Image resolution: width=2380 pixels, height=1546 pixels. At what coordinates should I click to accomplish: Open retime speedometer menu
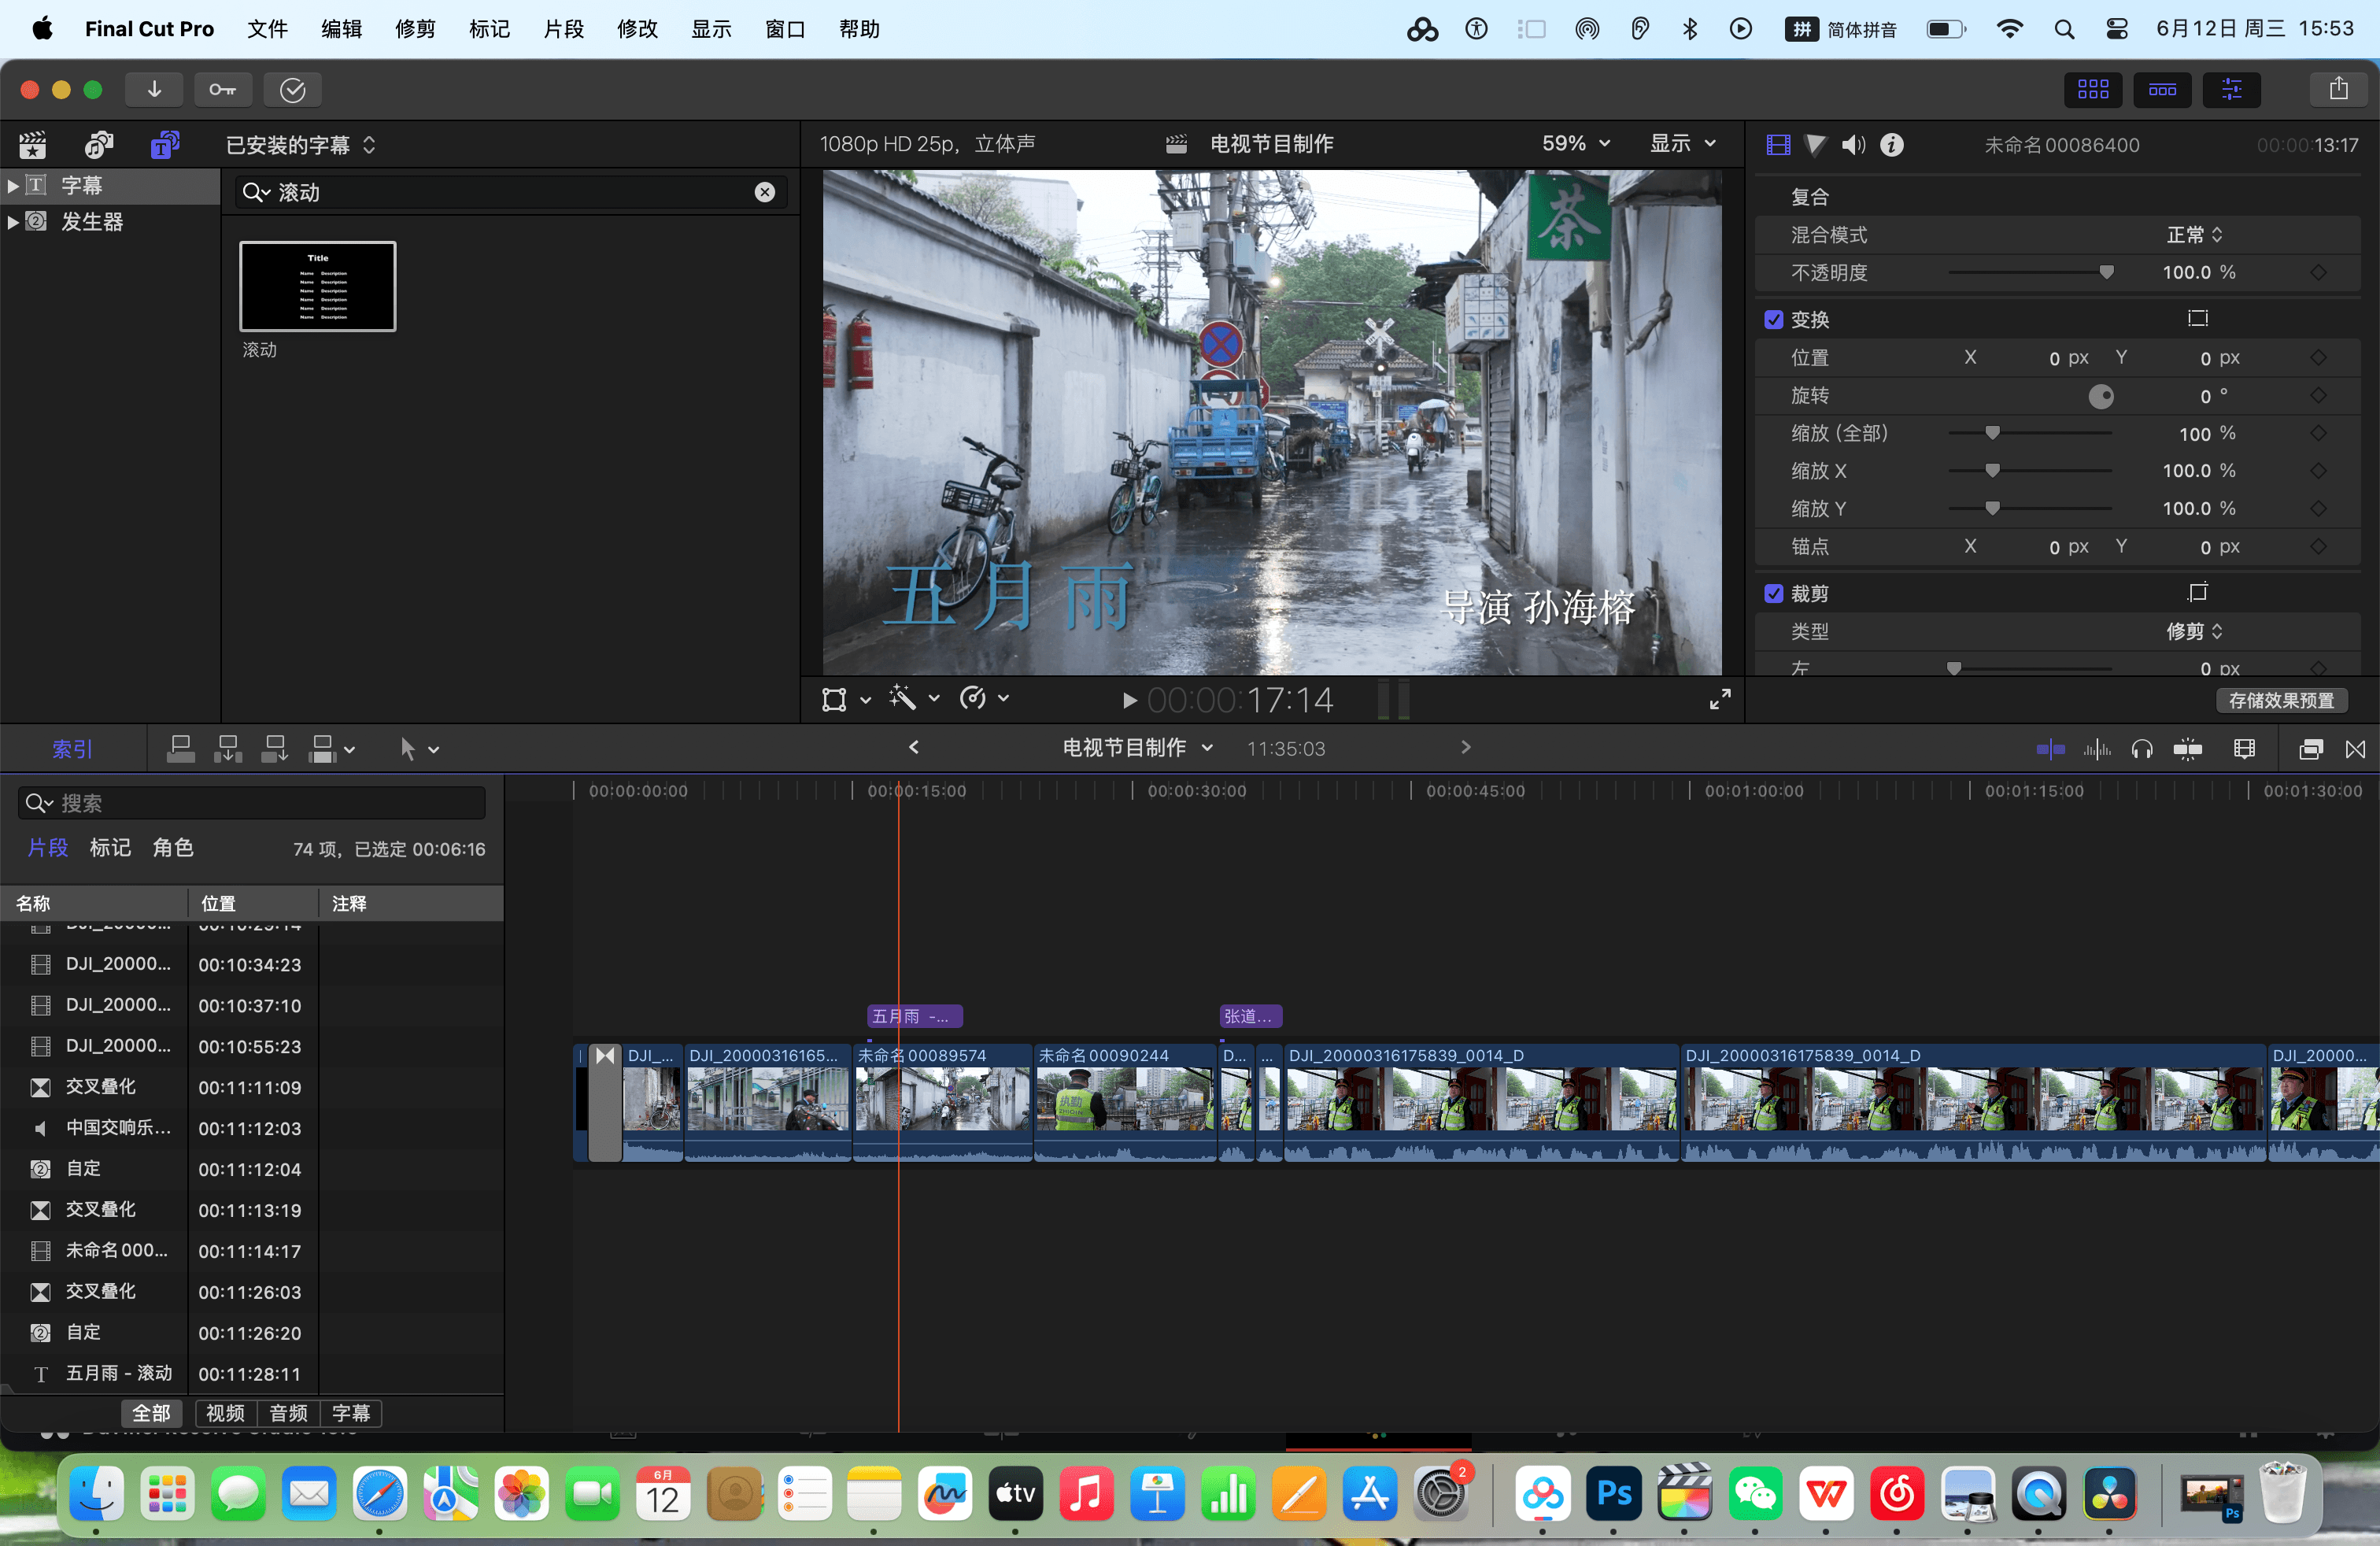click(x=984, y=699)
